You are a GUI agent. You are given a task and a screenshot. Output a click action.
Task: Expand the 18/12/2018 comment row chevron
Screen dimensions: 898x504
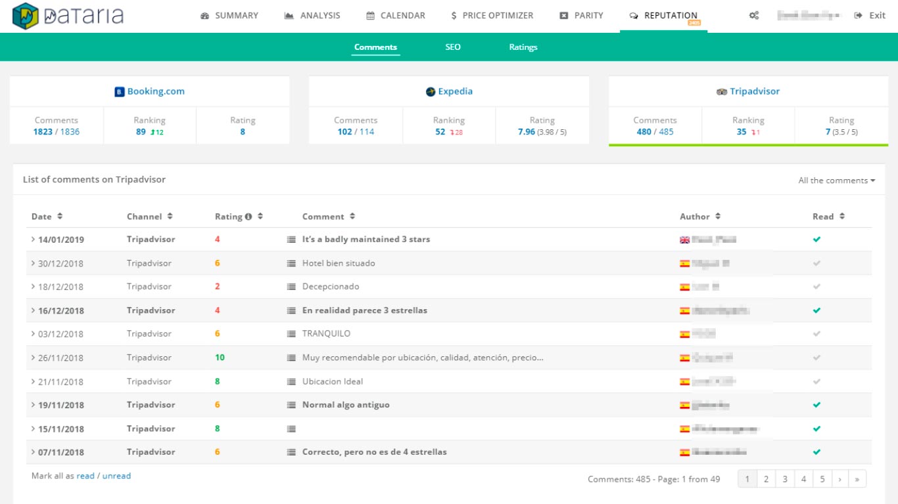[x=33, y=287]
